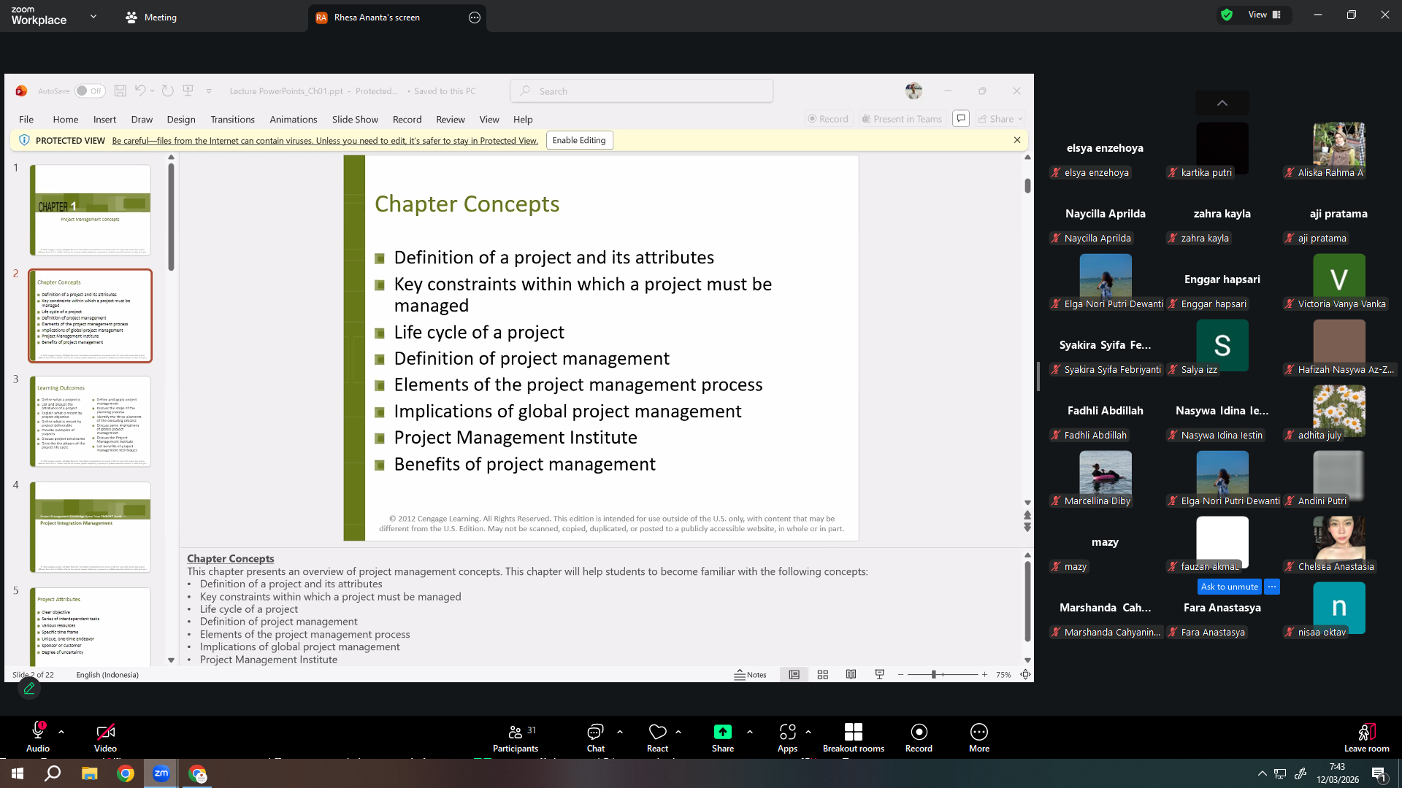Screen dimensions: 1402x788
Task: Open the Design ribbon tab
Action: click(x=181, y=119)
